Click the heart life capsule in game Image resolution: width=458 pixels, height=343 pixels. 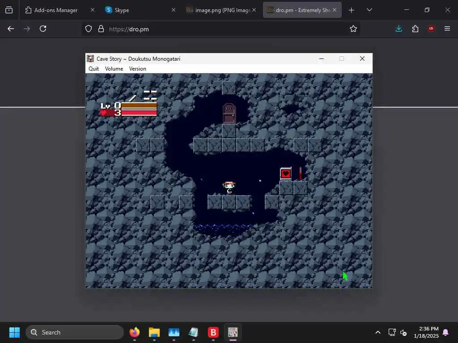286,174
